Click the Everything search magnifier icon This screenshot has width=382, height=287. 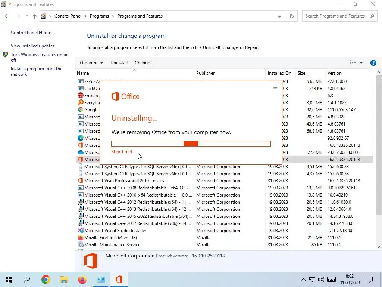(x=80, y=102)
